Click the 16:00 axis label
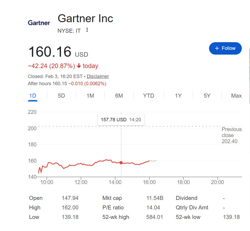The image size is (250, 231). [x=149, y=182]
